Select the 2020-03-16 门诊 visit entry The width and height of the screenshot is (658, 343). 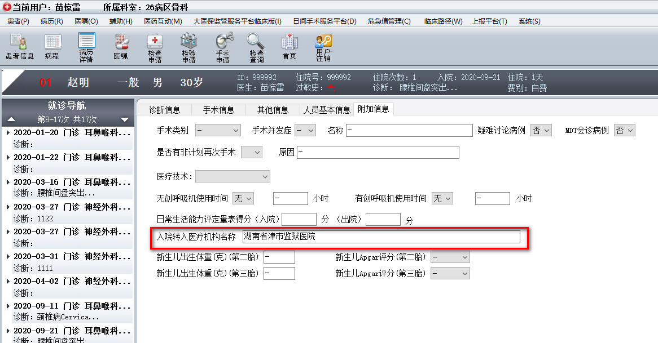coord(68,182)
